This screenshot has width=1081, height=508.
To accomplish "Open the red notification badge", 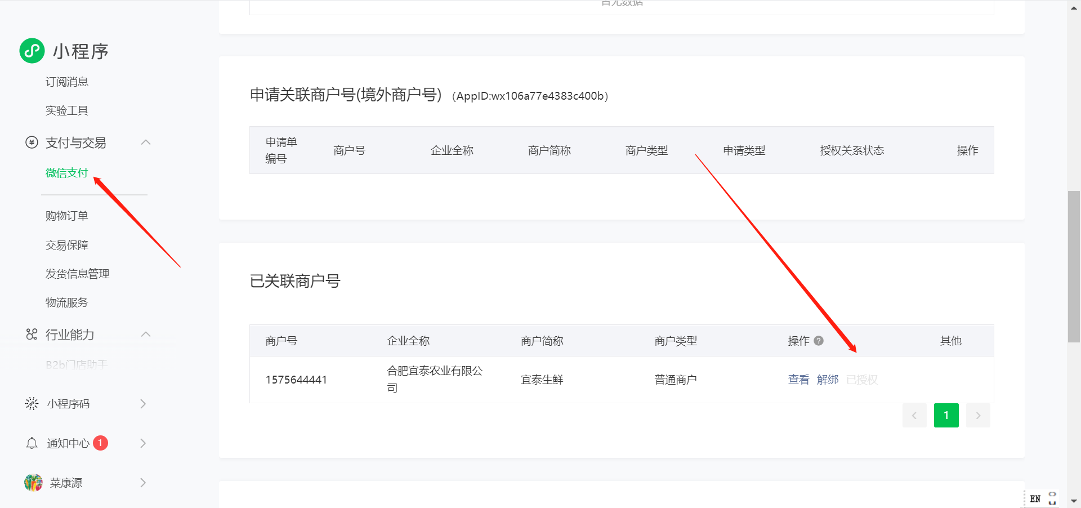I will tap(100, 443).
